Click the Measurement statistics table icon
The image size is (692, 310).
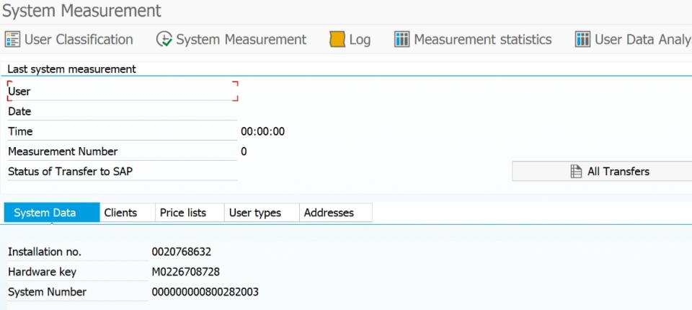pos(402,40)
